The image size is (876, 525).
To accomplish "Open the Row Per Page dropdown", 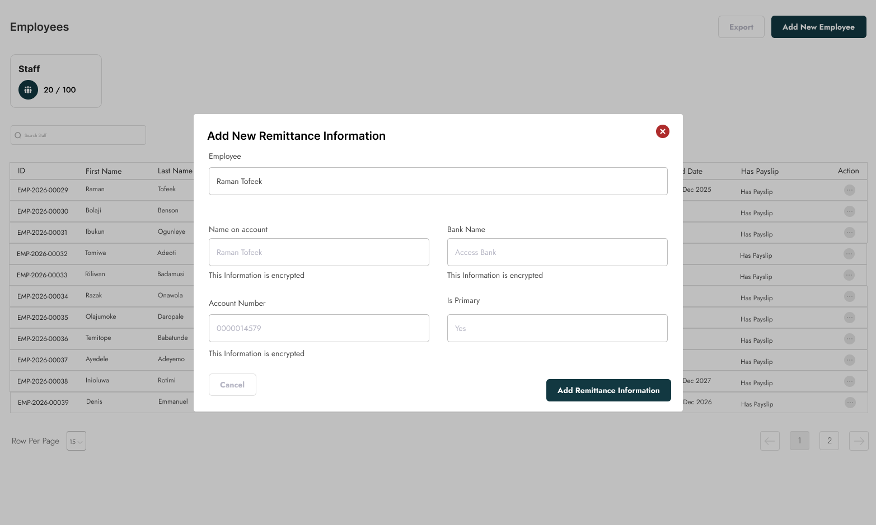I will tap(76, 441).
